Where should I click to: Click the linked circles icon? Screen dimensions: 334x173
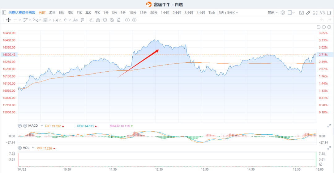(x=127, y=20)
